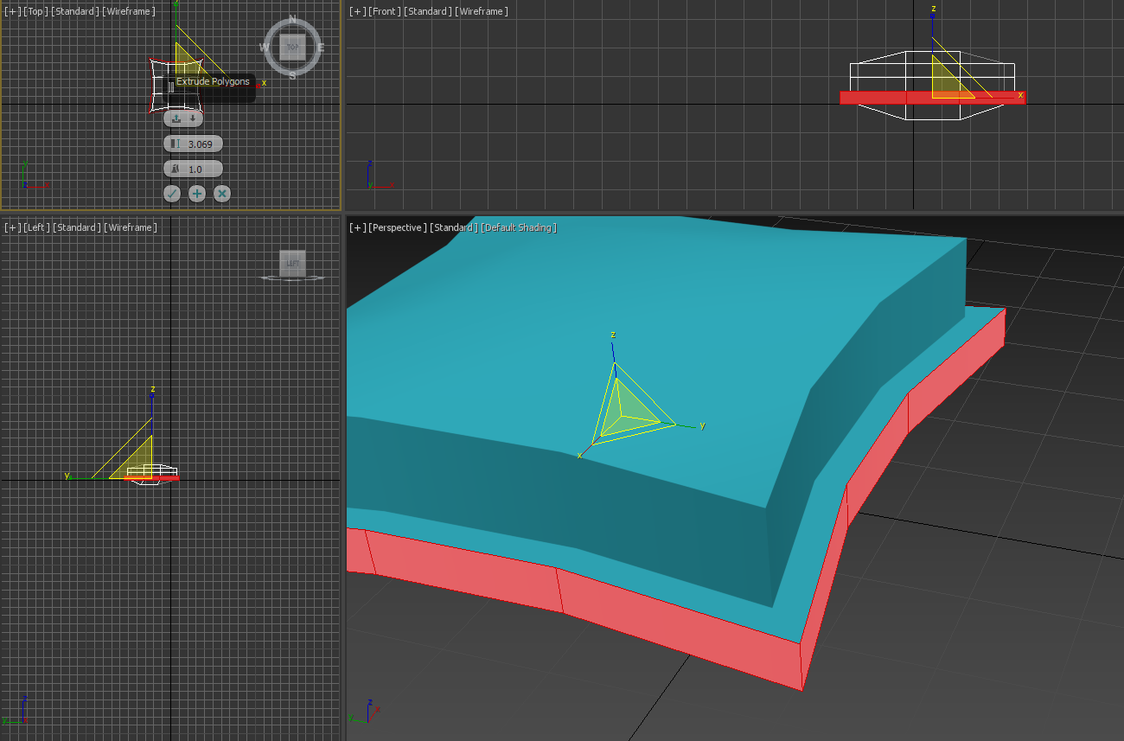Screen dimensions: 1124x741
Task: Click the extrusion type icon in caddy
Action: [176, 118]
